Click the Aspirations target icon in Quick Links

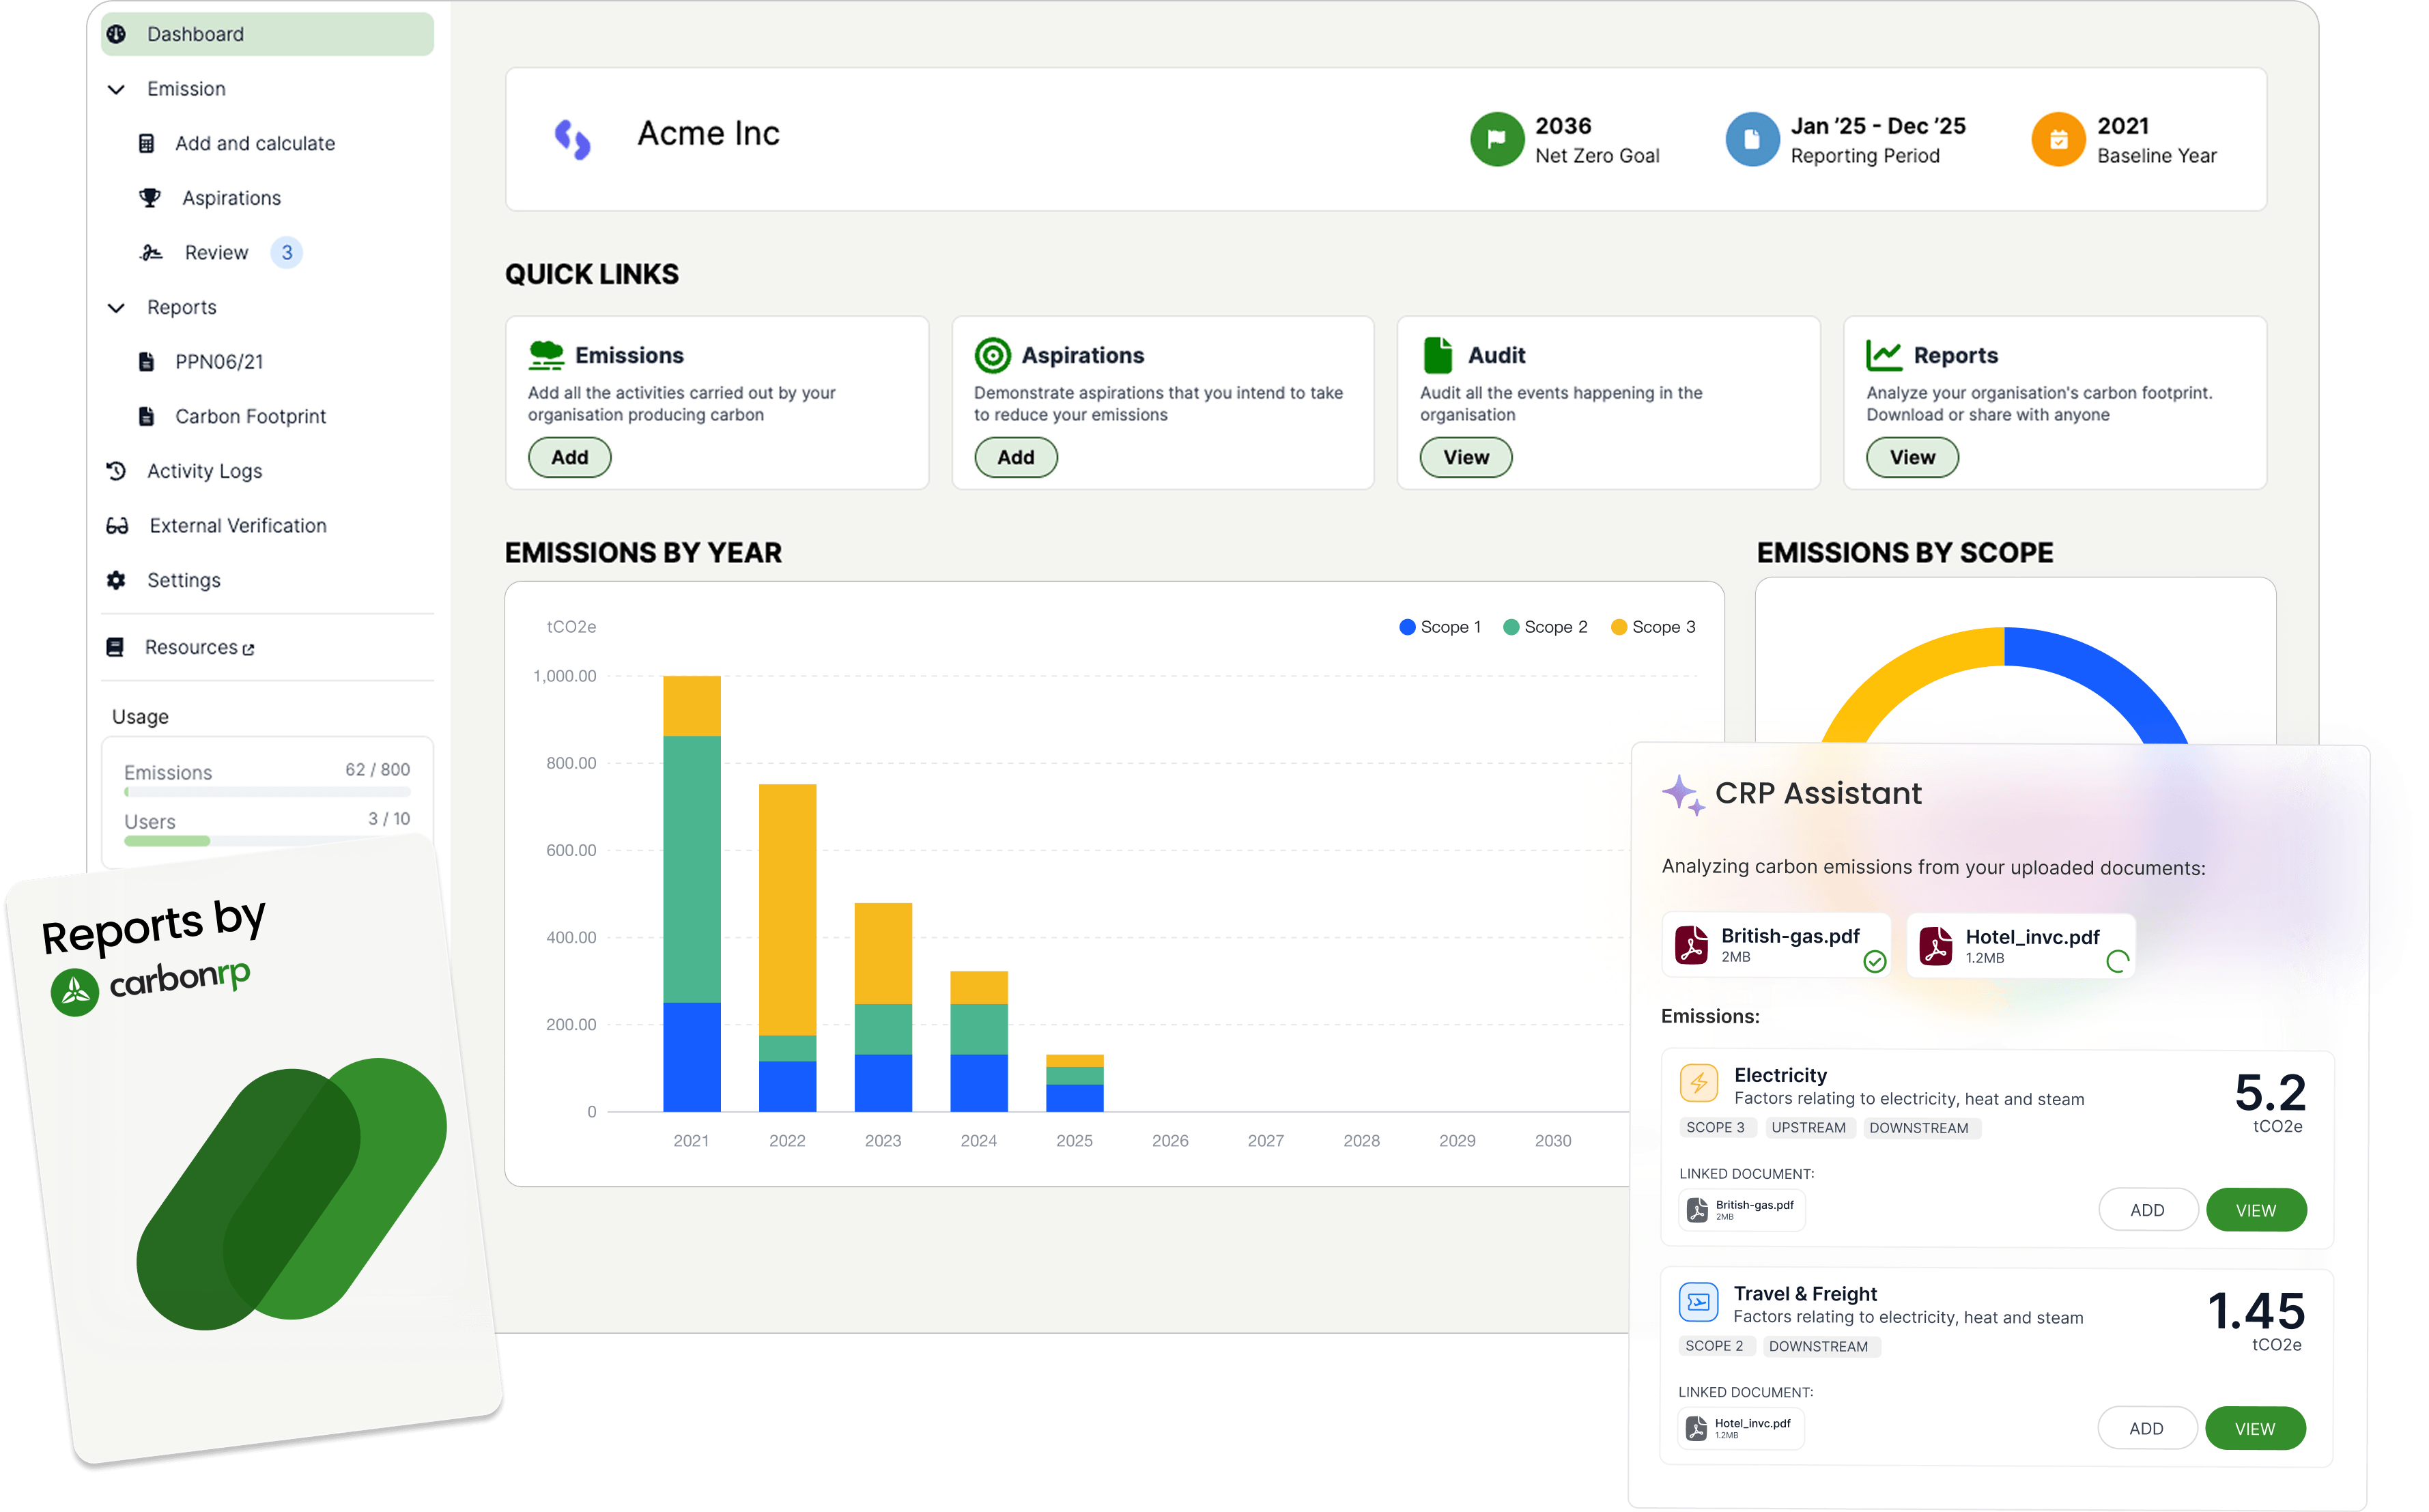992,355
